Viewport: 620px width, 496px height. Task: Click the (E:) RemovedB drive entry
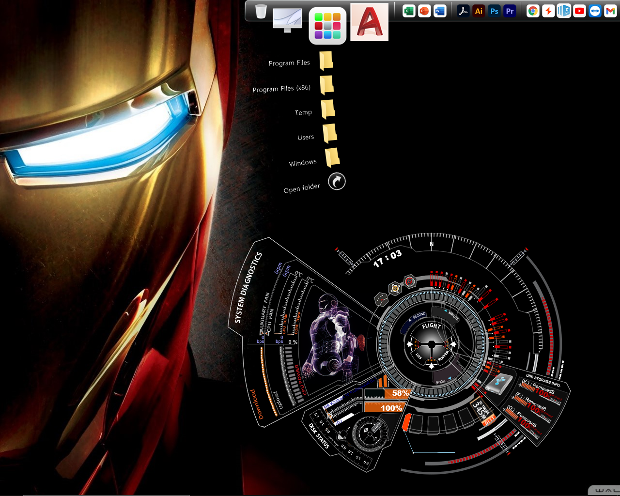539,387
